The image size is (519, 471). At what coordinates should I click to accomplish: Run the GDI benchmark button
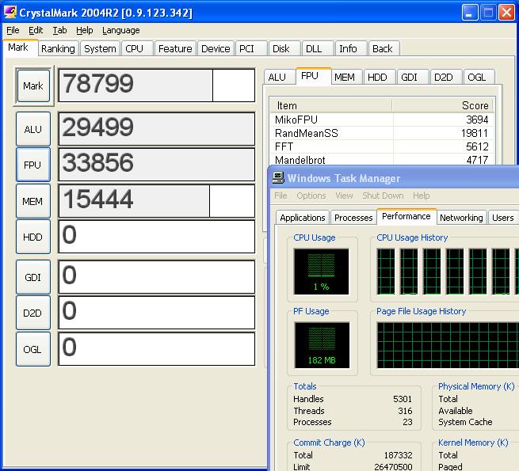33,277
